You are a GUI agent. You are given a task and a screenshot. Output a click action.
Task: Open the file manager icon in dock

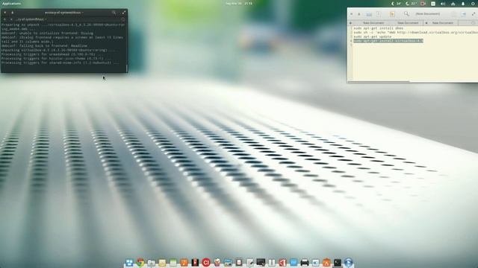(151, 262)
